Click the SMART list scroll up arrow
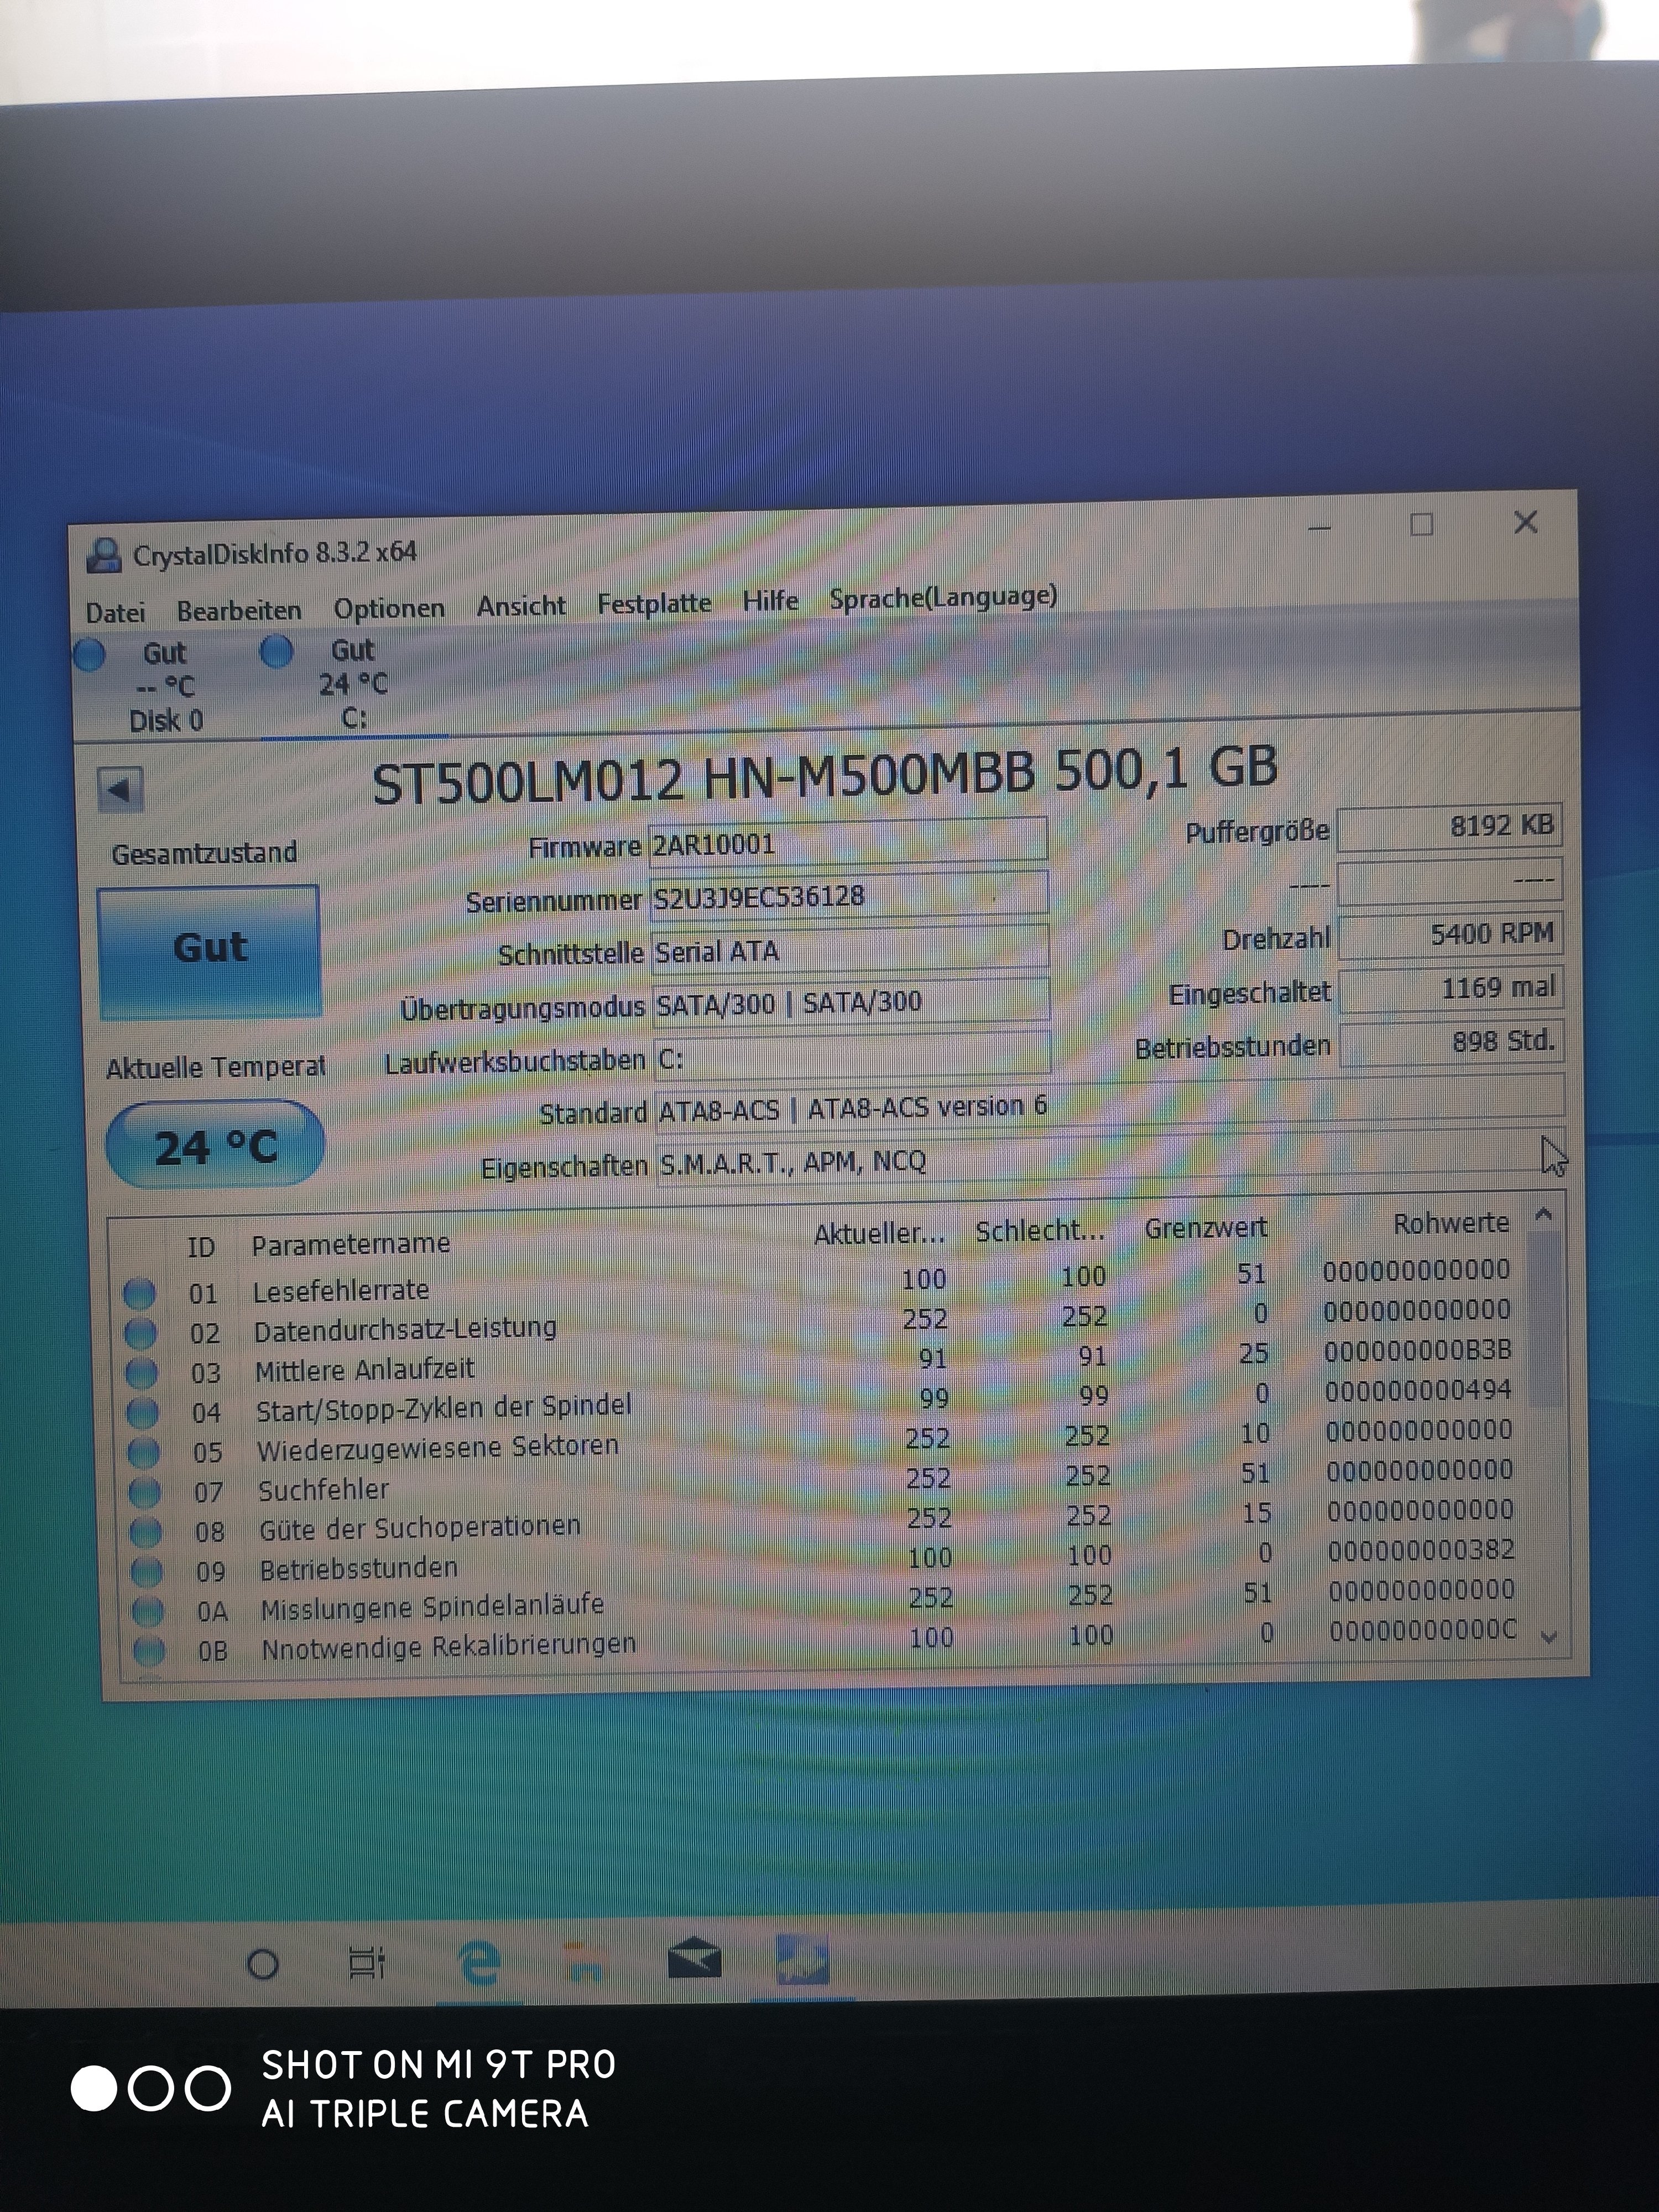 pos(1544,1214)
